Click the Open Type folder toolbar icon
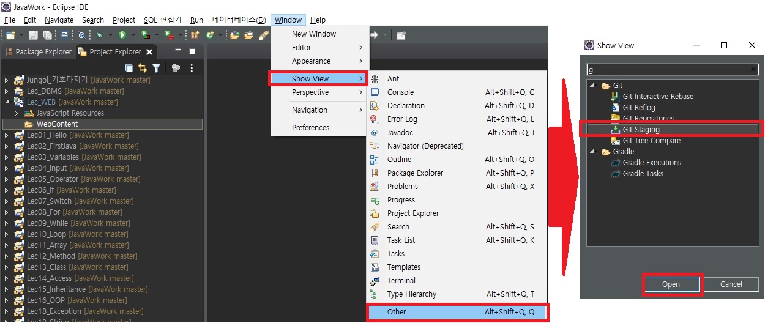This screenshot has height=323, width=765. point(234,35)
